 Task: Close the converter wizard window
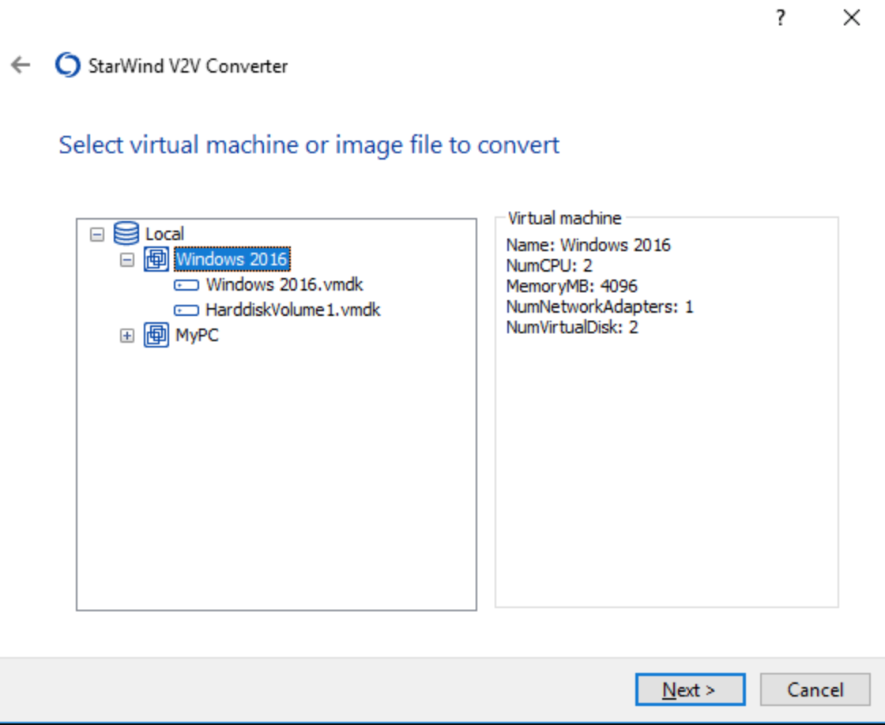(x=851, y=18)
